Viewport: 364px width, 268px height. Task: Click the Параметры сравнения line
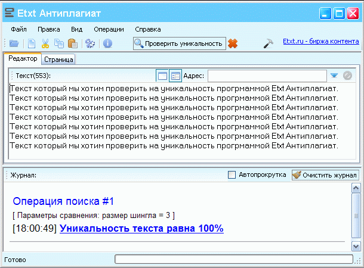(94, 216)
